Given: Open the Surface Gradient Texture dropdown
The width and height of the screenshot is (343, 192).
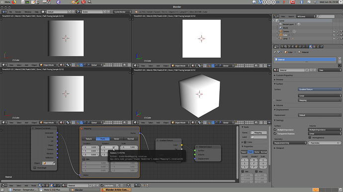Looking at the screenshot, I should pos(319,89).
